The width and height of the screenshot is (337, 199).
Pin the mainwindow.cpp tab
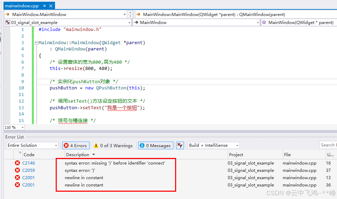[x=44, y=6]
